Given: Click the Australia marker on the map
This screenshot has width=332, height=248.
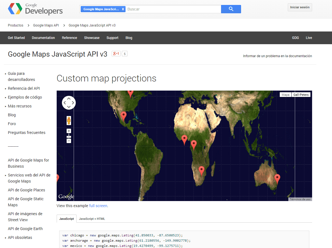Looking at the screenshot, I should (277, 179).
